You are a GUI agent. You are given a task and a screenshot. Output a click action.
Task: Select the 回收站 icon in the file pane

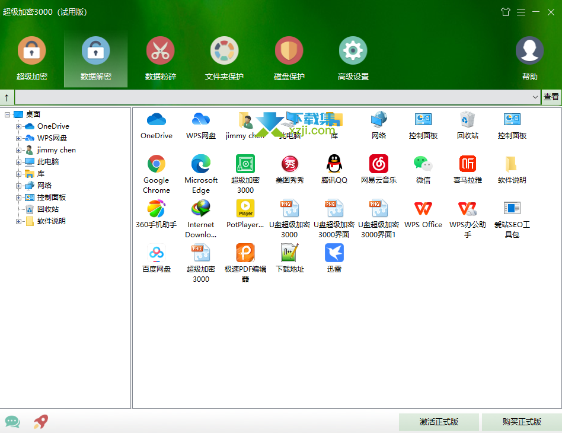tap(467, 126)
